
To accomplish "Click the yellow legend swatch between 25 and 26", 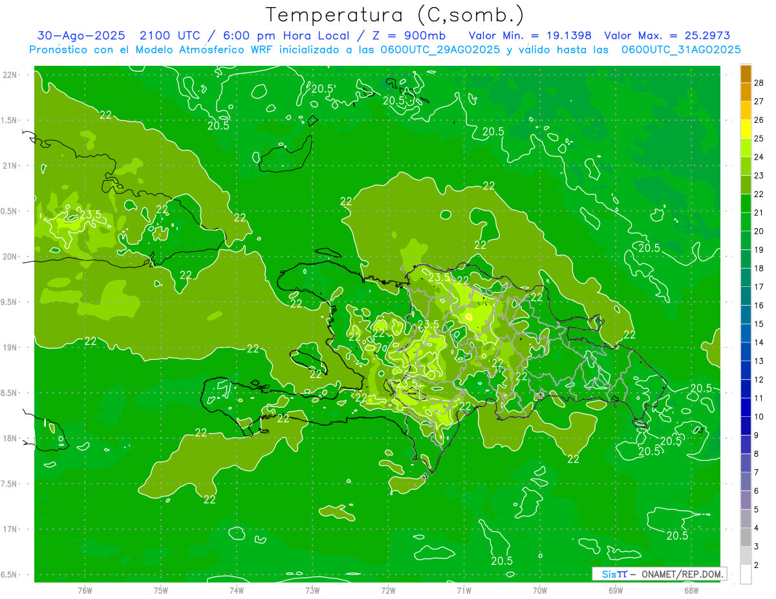I will click(746, 129).
